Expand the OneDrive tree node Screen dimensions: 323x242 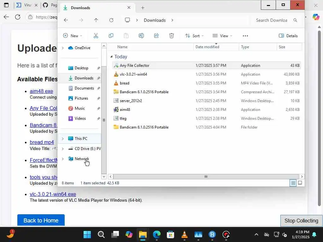pyautogui.click(x=63, y=48)
